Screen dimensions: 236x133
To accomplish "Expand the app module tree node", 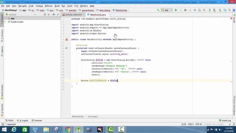I will pyautogui.click(x=5, y=18).
